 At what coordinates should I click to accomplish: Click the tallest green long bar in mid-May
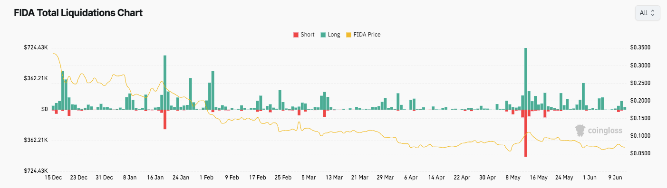(526, 79)
